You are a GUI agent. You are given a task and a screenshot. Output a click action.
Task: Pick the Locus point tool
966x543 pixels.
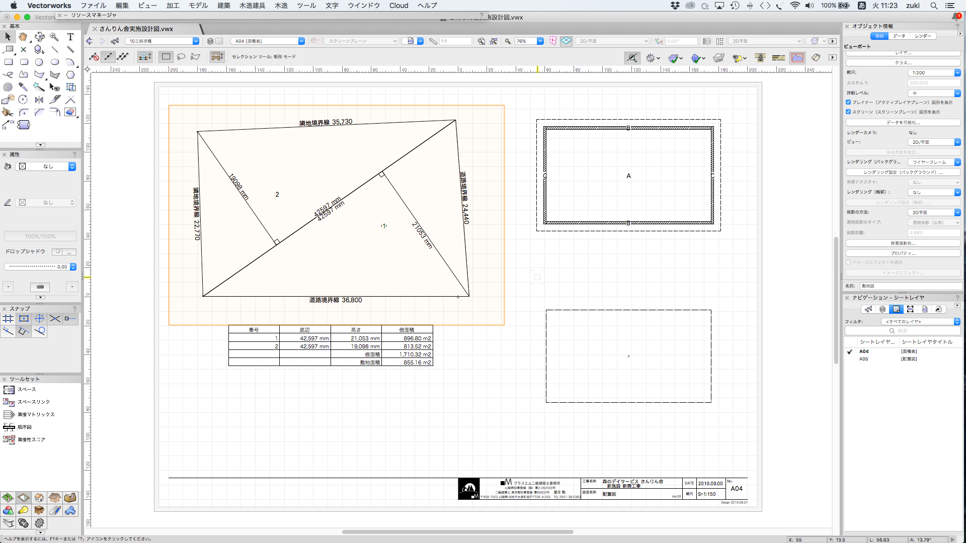pos(24,49)
